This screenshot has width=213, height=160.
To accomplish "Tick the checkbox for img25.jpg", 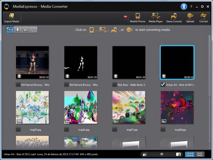I will coord(18,129).
